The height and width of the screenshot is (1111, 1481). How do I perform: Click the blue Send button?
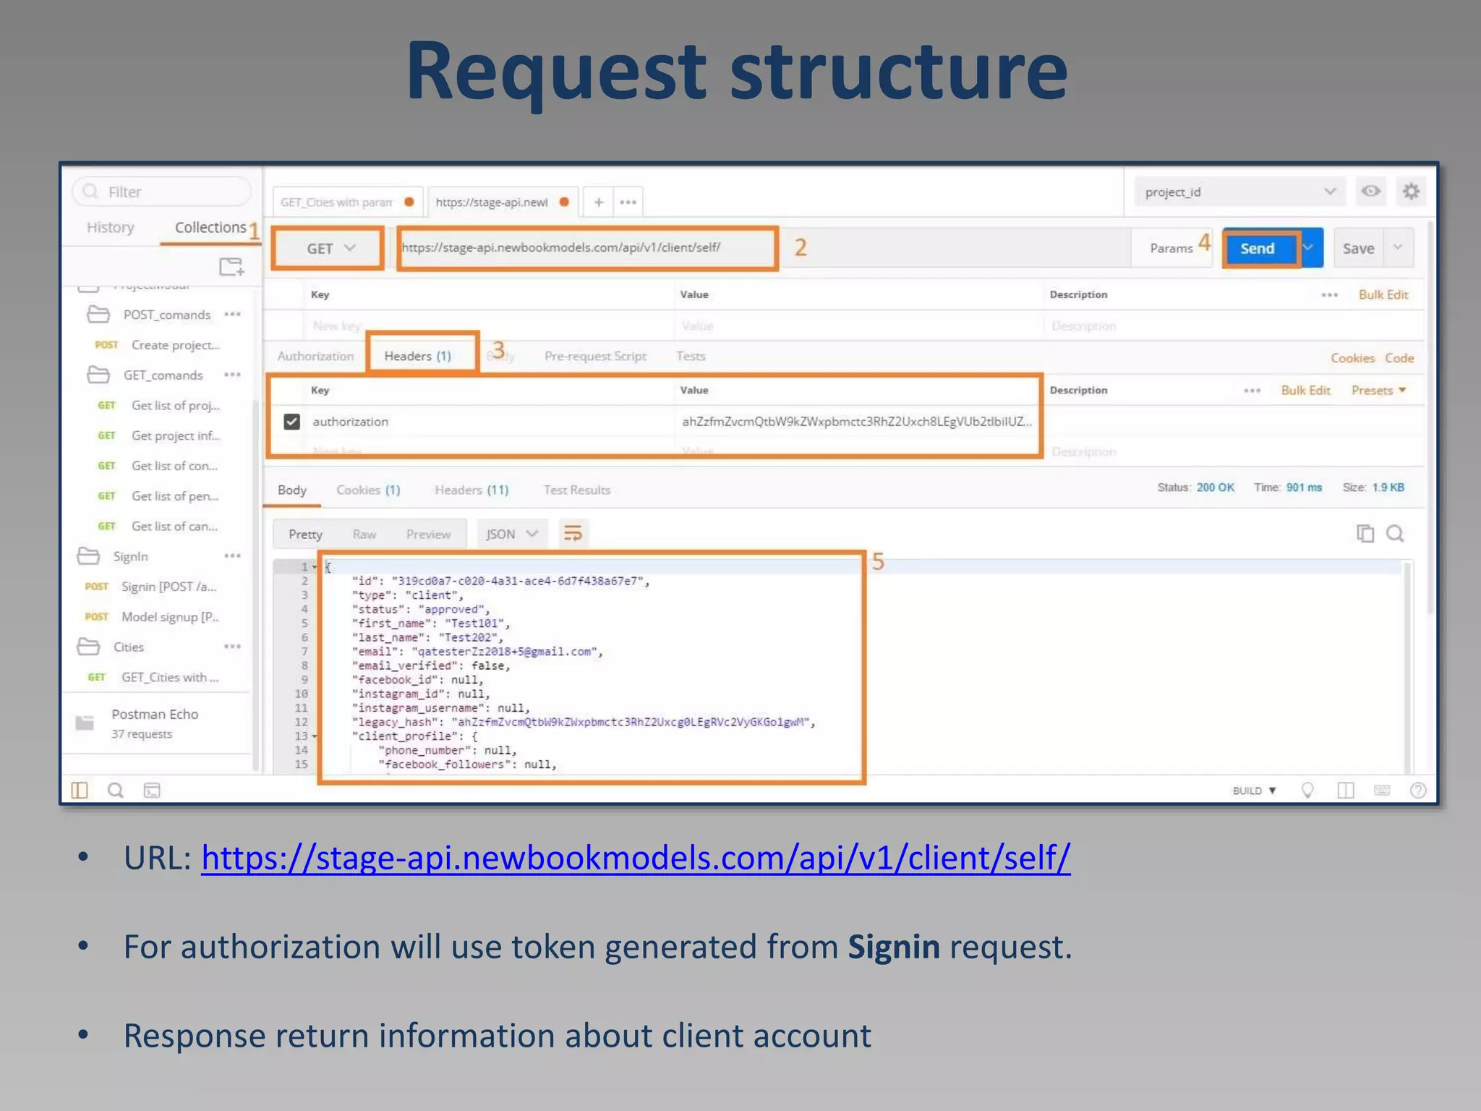(1259, 249)
